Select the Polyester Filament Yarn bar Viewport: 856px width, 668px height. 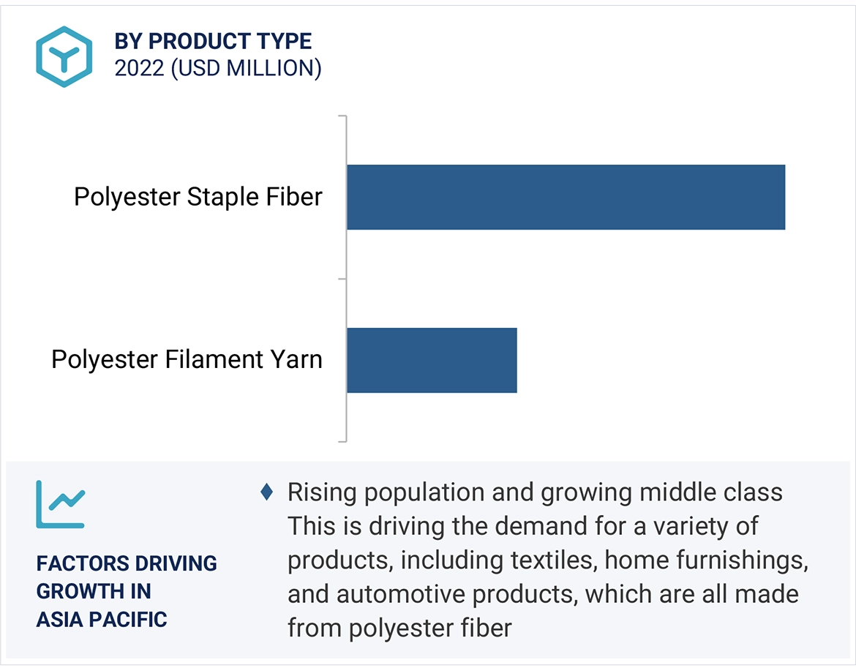432,360
